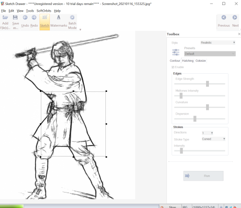Click the green progress bar
The height and width of the screenshot is (208, 241).
point(12,206)
